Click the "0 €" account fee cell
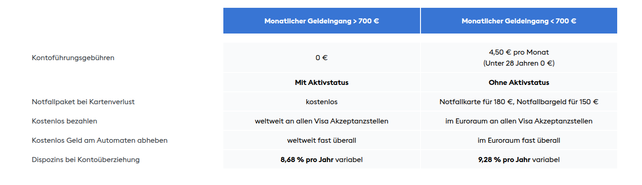Image resolution: width=642 pixels, height=185 pixels. pyautogui.click(x=321, y=58)
